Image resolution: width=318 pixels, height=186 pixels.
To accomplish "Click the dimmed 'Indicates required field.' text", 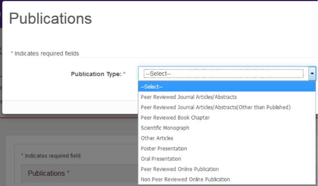I will [53, 156].
